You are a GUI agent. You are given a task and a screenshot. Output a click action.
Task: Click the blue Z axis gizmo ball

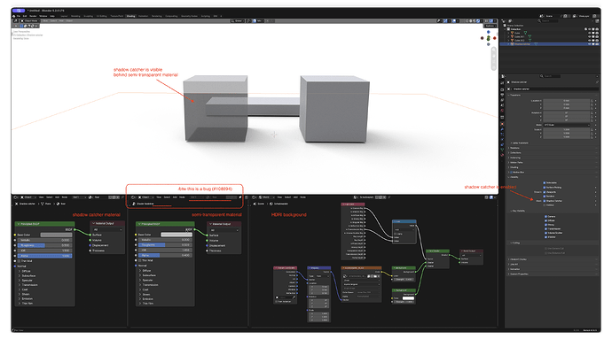pos(489,33)
